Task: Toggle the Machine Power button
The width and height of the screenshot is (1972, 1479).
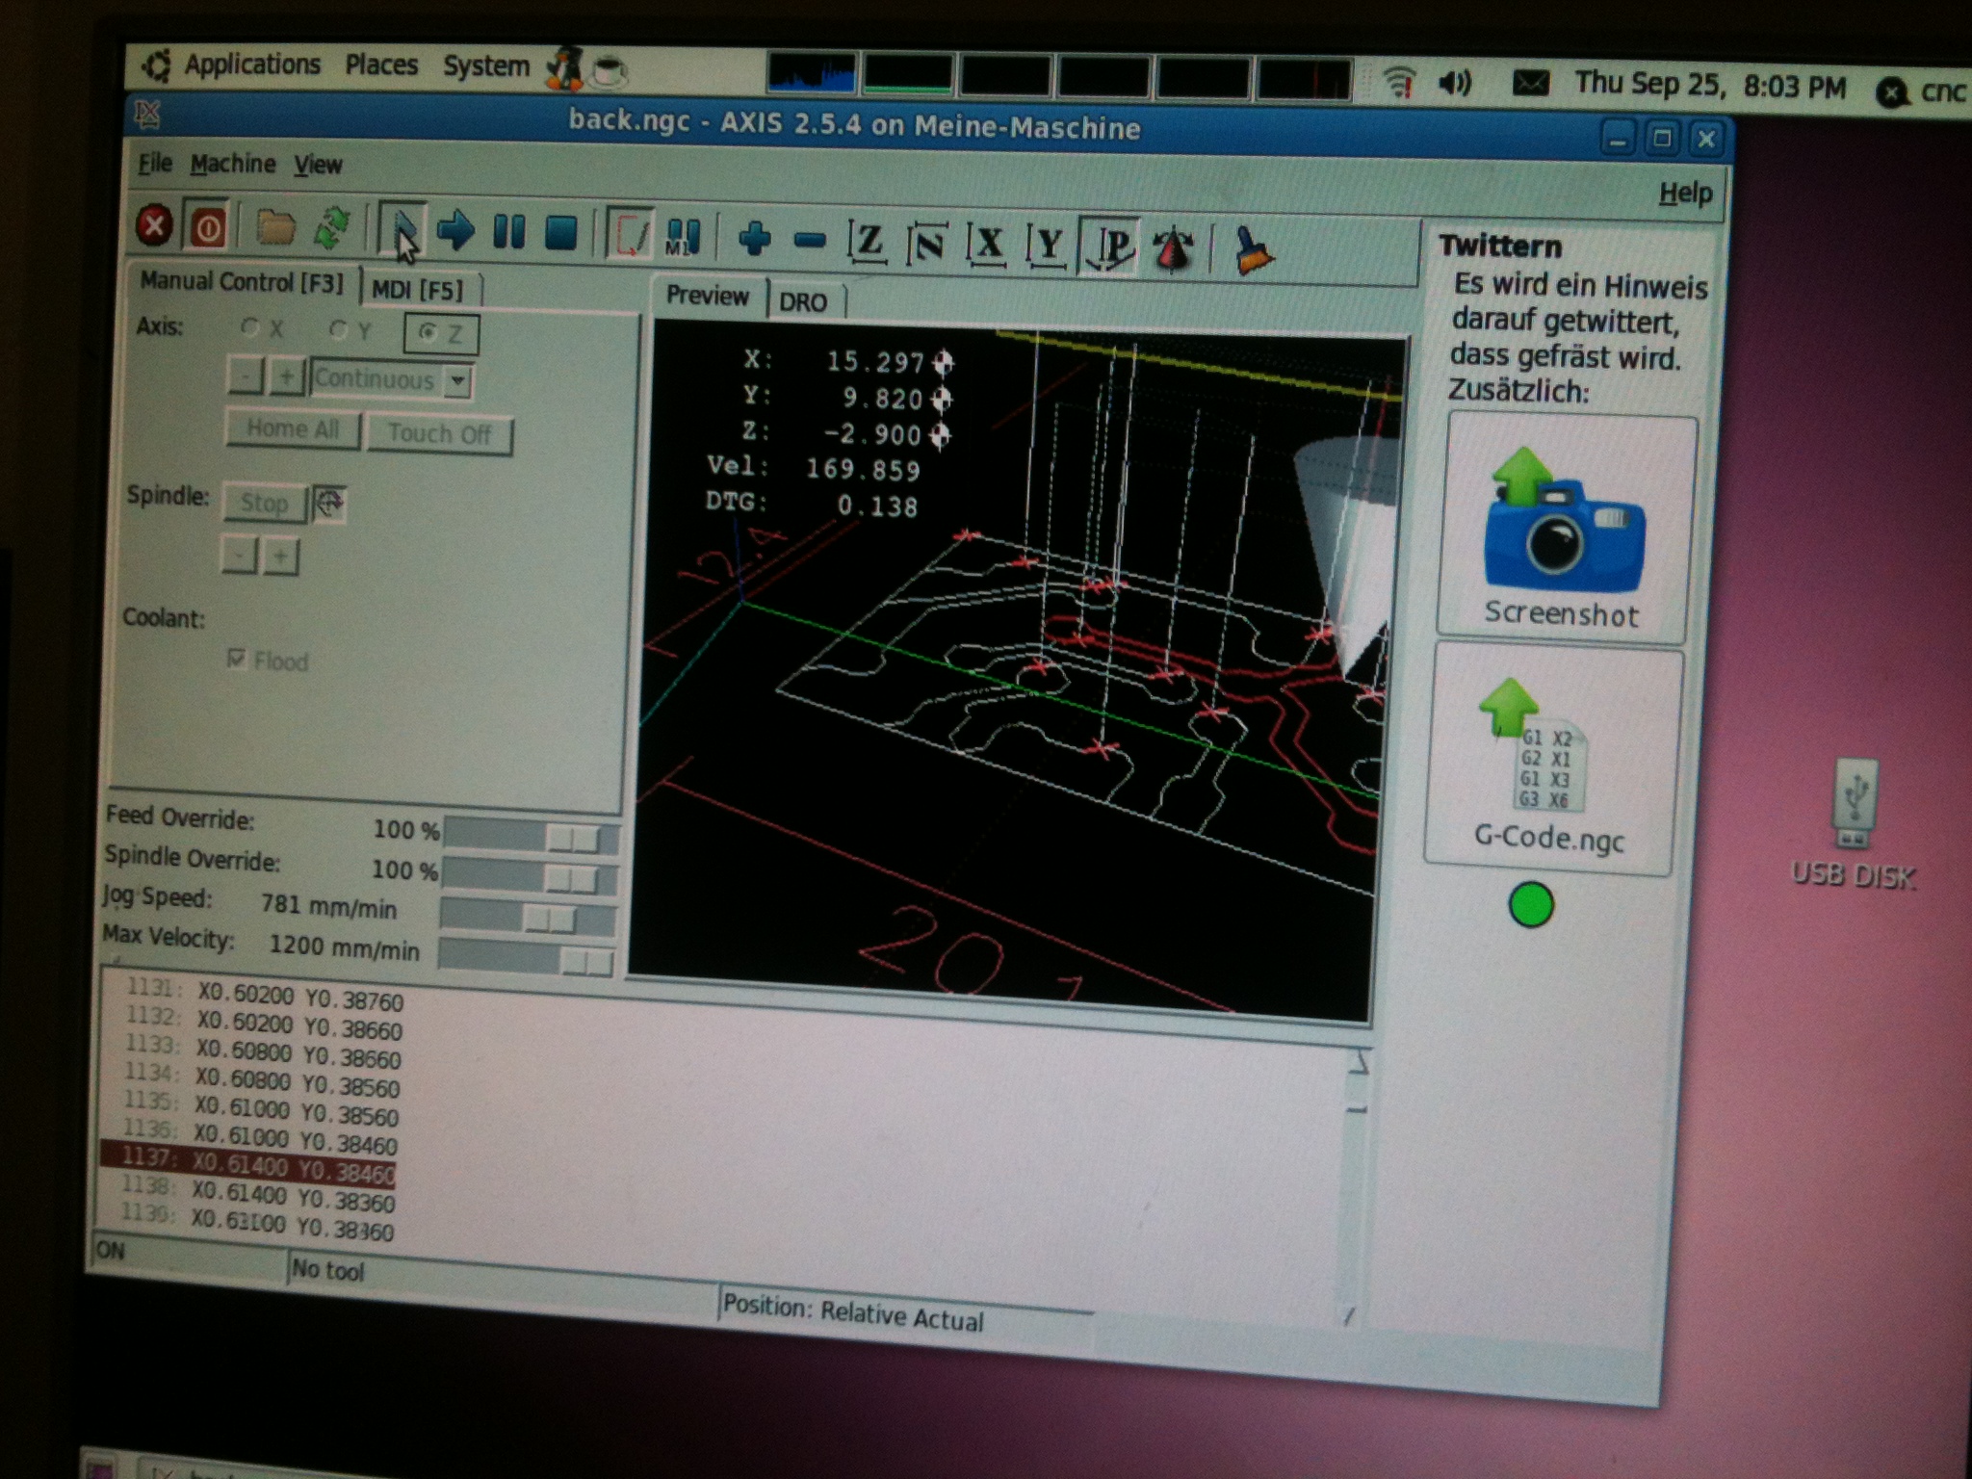Action: click(207, 228)
